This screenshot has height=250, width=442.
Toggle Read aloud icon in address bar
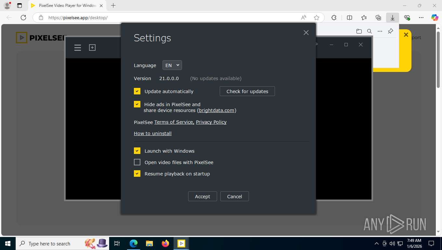(x=304, y=18)
